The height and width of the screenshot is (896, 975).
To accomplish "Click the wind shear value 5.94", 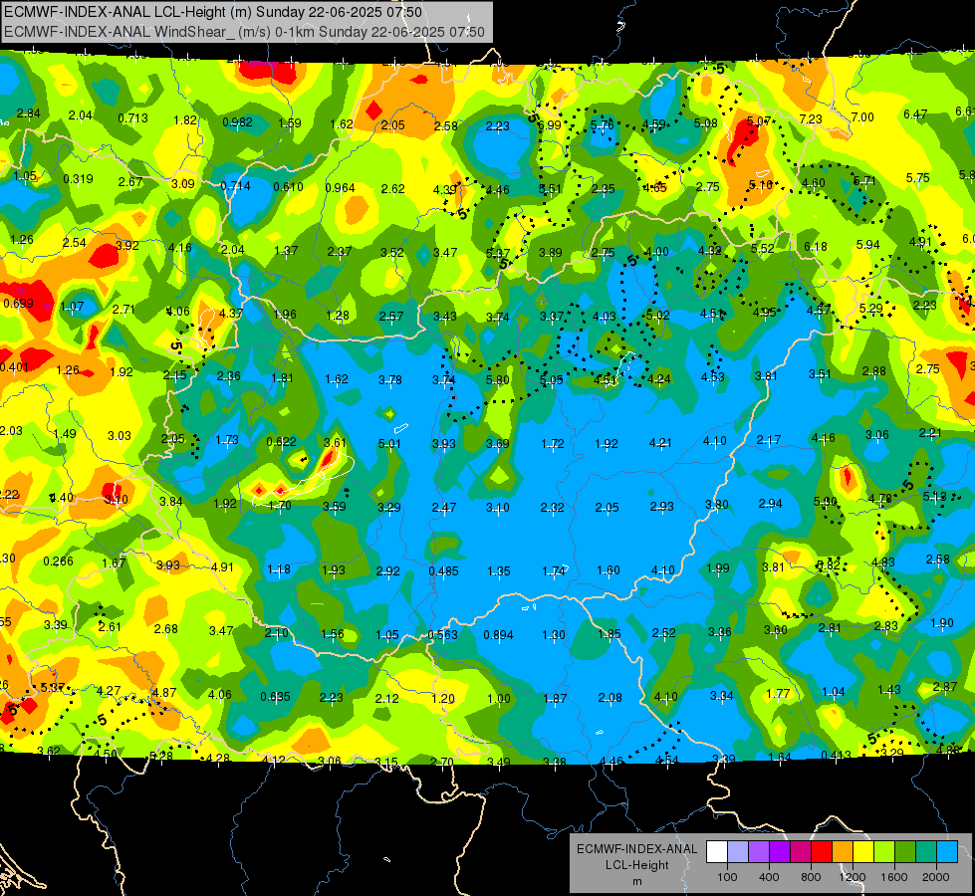I will click(x=868, y=244).
